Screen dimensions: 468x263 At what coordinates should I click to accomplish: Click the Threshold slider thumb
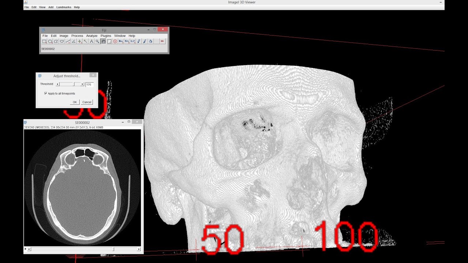(x=73, y=84)
